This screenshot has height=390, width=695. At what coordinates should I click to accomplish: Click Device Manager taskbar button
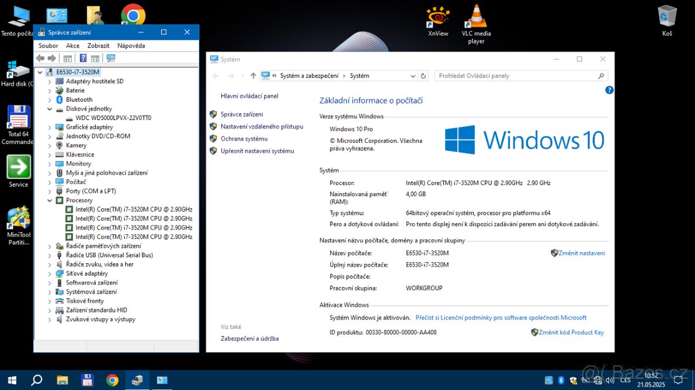[x=137, y=380]
